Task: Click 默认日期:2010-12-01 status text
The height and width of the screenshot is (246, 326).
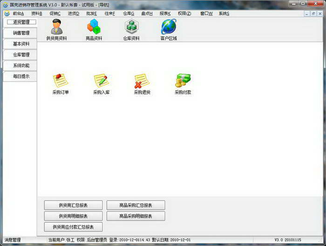Action: [171, 240]
